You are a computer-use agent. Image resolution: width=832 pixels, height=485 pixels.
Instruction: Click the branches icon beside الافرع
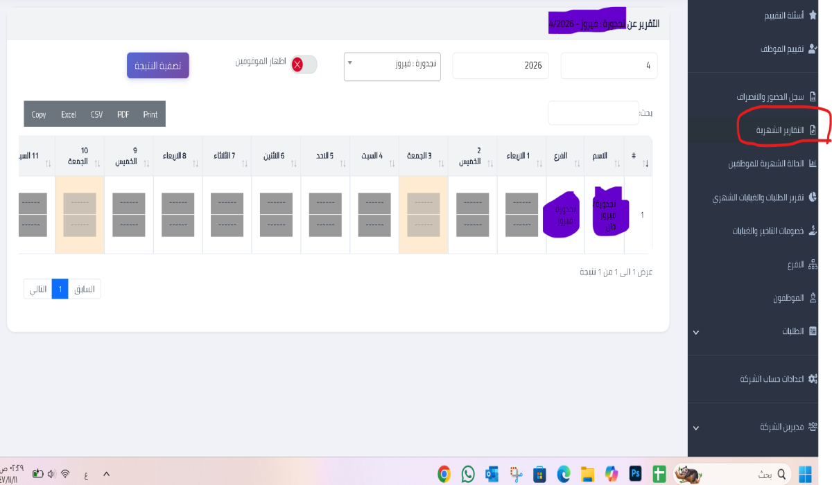813,265
